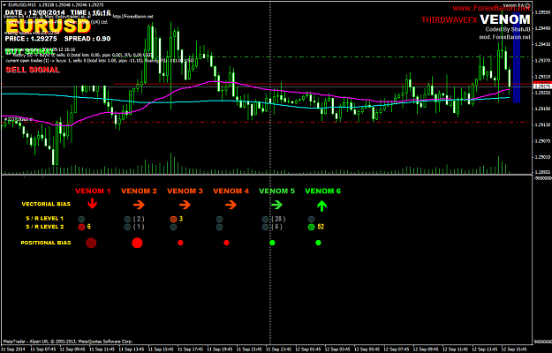Click the VENOM 1 column header
This screenshot has width=552, height=353.
(x=93, y=192)
